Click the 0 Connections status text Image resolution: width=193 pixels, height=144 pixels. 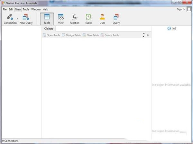pos(10,141)
